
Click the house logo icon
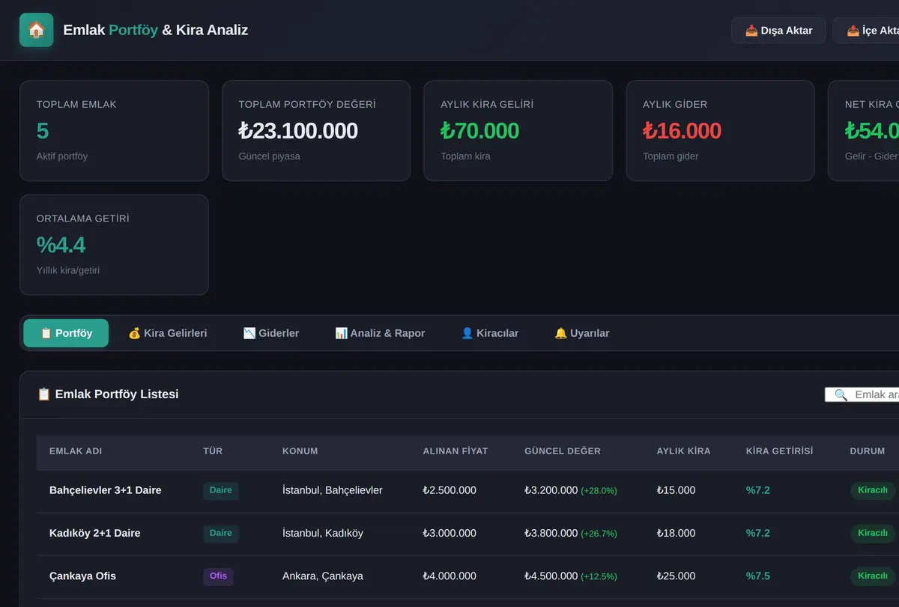[x=36, y=30]
